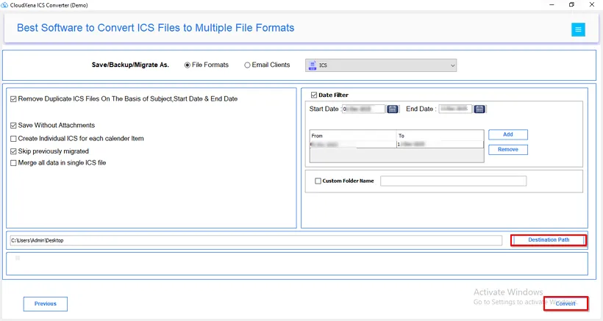This screenshot has width=603, height=321.
Task: Click the ICS file icon in format dropdown
Action: click(313, 65)
